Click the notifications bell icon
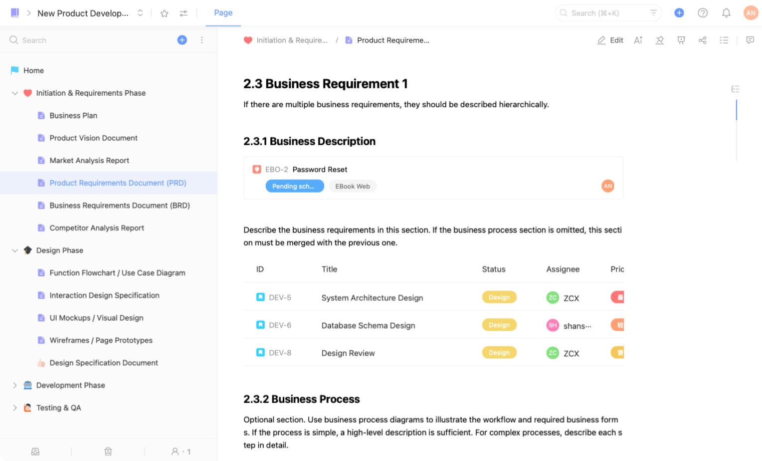The height and width of the screenshot is (461, 762). (726, 13)
